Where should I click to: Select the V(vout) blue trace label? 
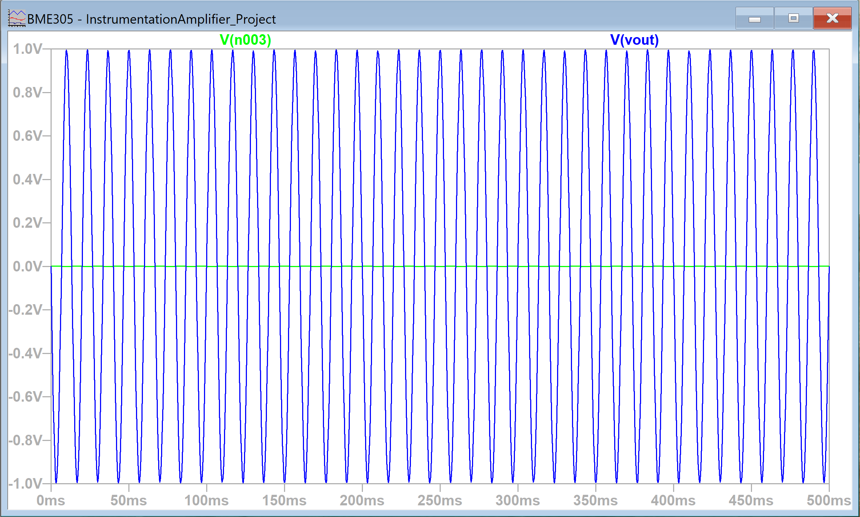pos(635,40)
